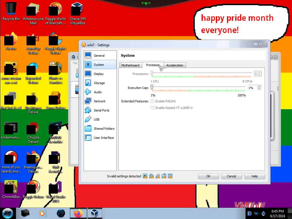The image size is (292, 219).
Task: Open the Serial Ports settings category
Action: click(x=100, y=110)
